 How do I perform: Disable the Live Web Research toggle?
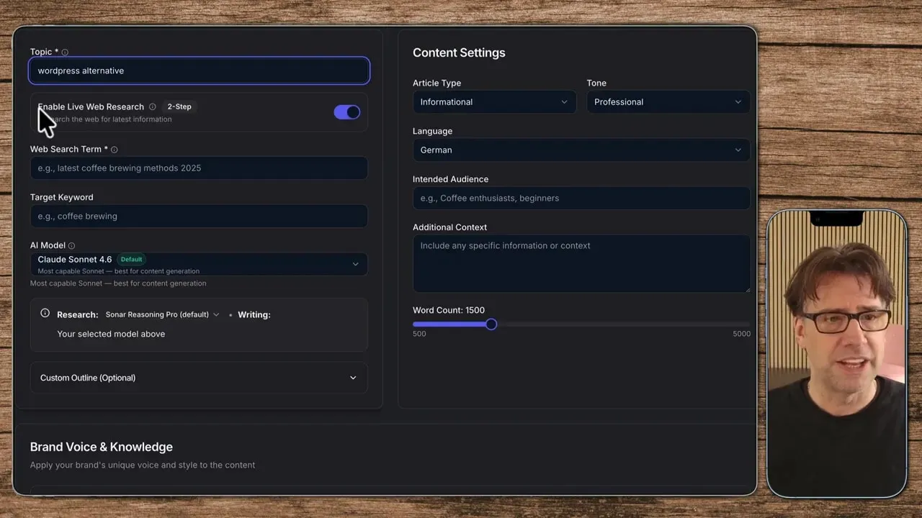click(x=346, y=112)
